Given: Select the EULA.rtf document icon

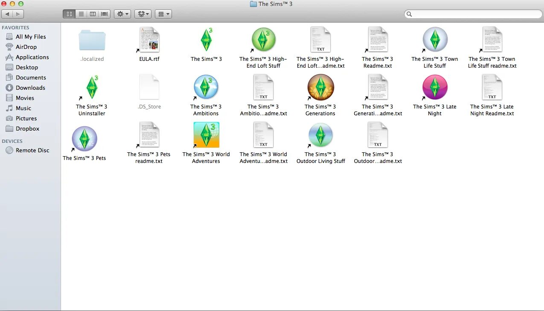Looking at the screenshot, I should pyautogui.click(x=149, y=40).
